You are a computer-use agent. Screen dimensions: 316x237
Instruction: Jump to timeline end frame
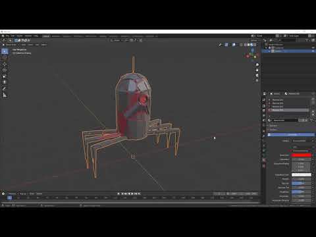pos(139,194)
